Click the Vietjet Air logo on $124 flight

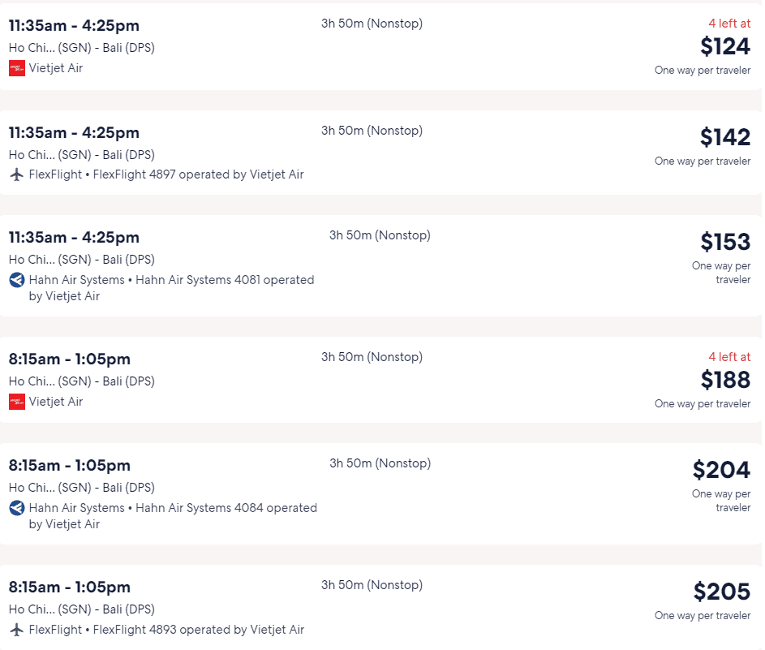(x=17, y=68)
